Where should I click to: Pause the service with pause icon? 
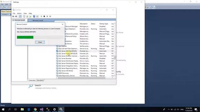pyautogui.click(x=47, y=16)
